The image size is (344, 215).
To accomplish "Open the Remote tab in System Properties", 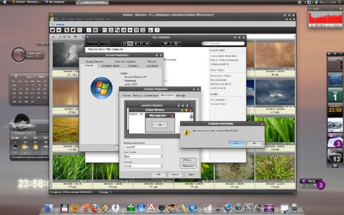I will click(x=152, y=61).
